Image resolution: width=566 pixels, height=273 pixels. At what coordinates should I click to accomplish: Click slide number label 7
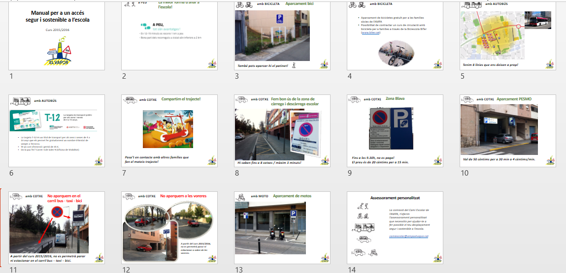(x=125, y=173)
